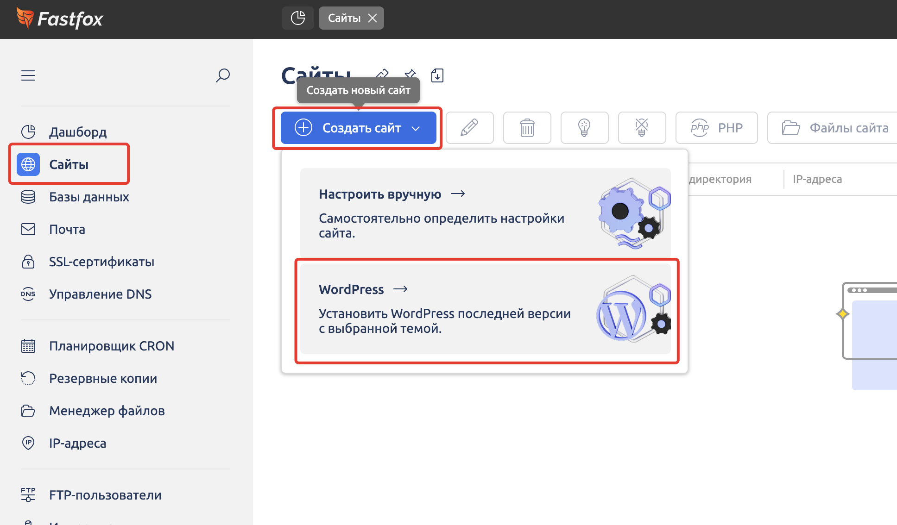Choose Настроить вручную option
Screen dimensions: 897x525
485,212
